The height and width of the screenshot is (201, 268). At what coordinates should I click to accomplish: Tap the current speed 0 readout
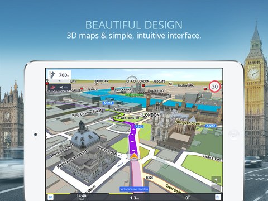(187, 198)
